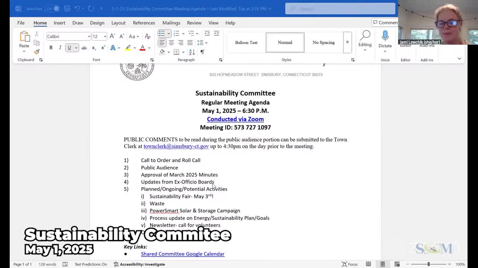Toggle the AutoSave switch
This screenshot has width=478, height=268.
[53, 9]
